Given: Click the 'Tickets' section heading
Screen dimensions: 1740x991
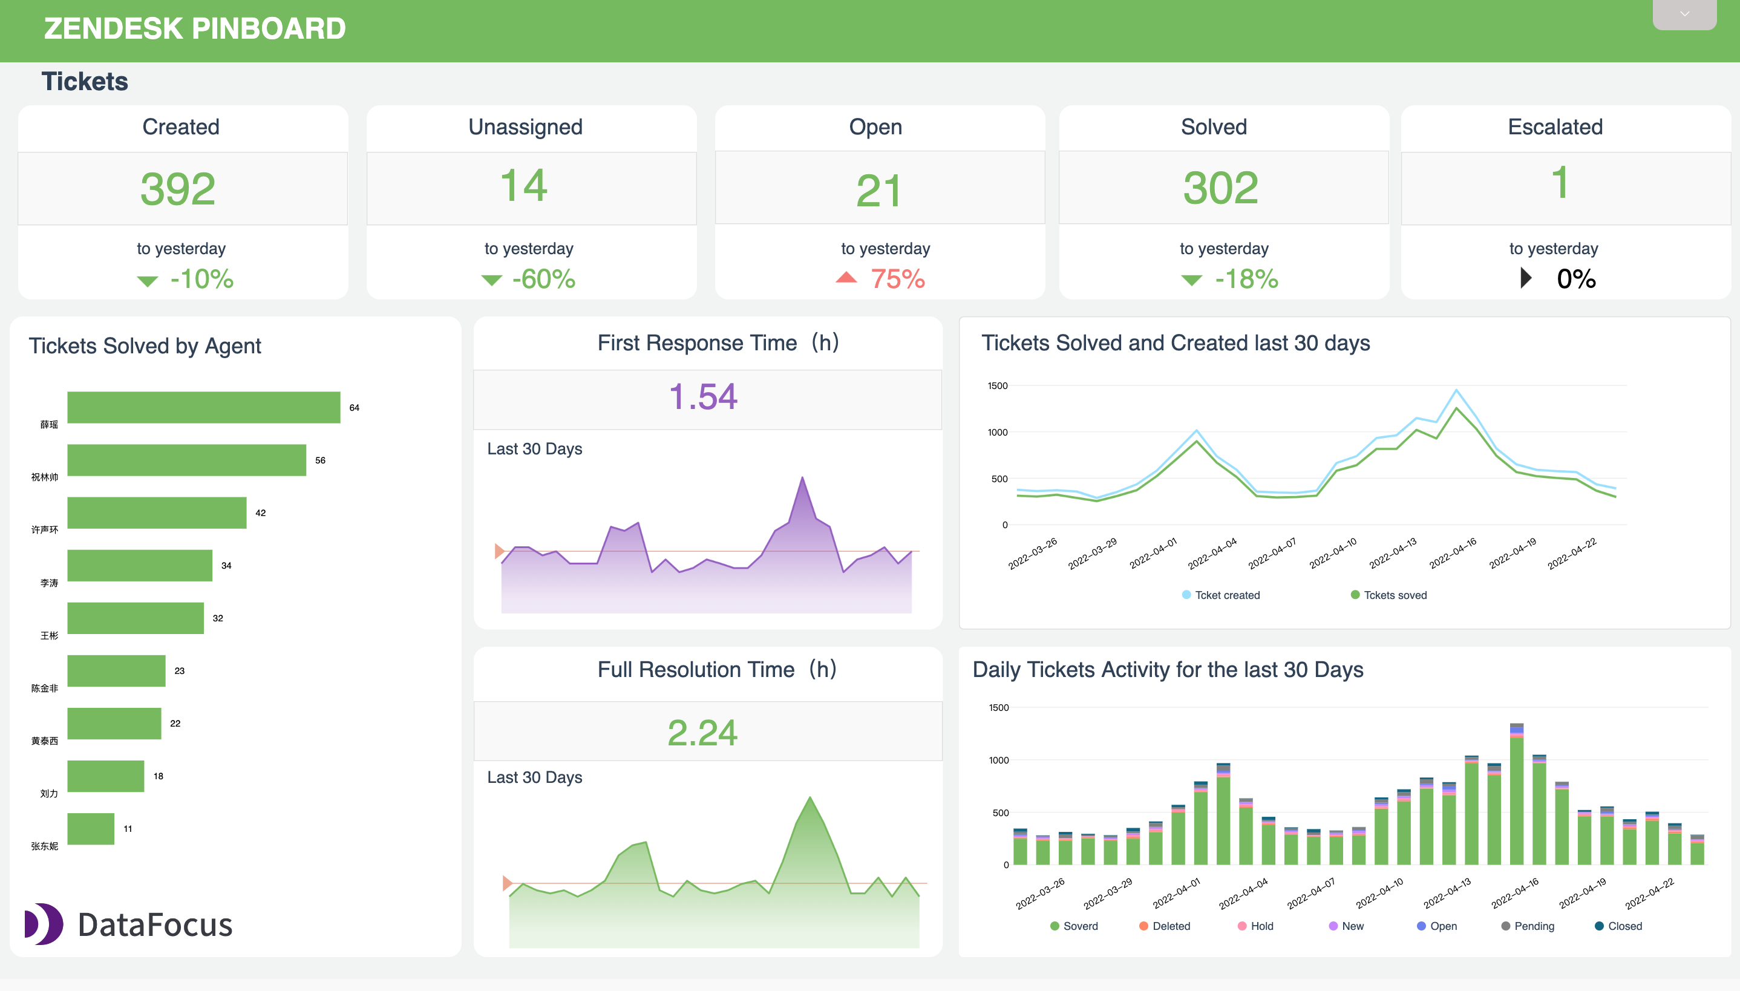Looking at the screenshot, I should tap(85, 81).
